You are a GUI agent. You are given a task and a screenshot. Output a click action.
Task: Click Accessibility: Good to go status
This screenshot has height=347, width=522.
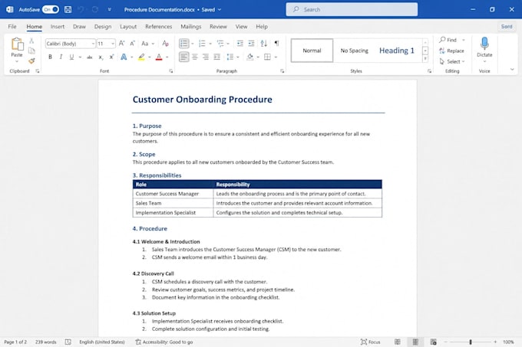[x=164, y=342]
